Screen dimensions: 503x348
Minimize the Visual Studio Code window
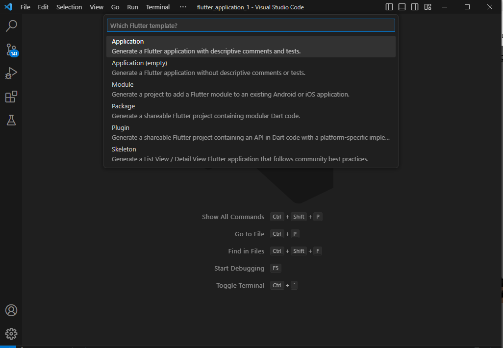click(445, 7)
